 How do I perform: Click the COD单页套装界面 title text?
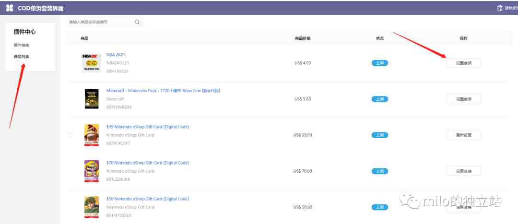(41, 8)
